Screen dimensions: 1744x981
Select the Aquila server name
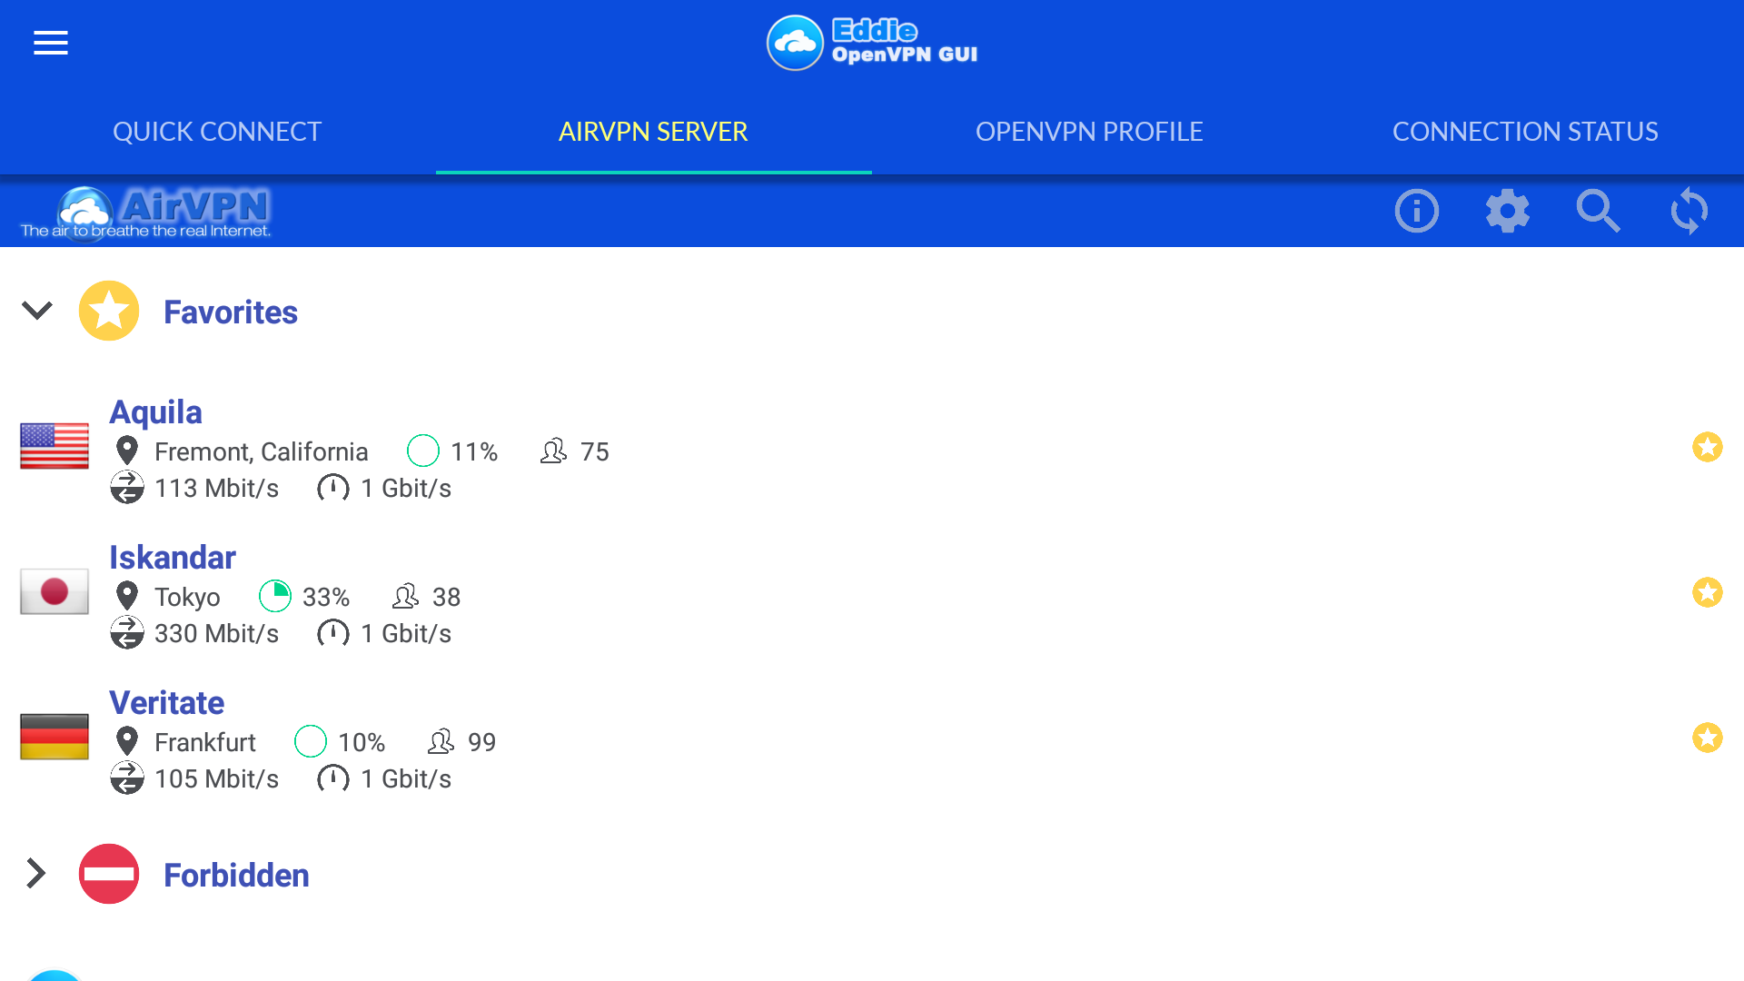[155, 412]
